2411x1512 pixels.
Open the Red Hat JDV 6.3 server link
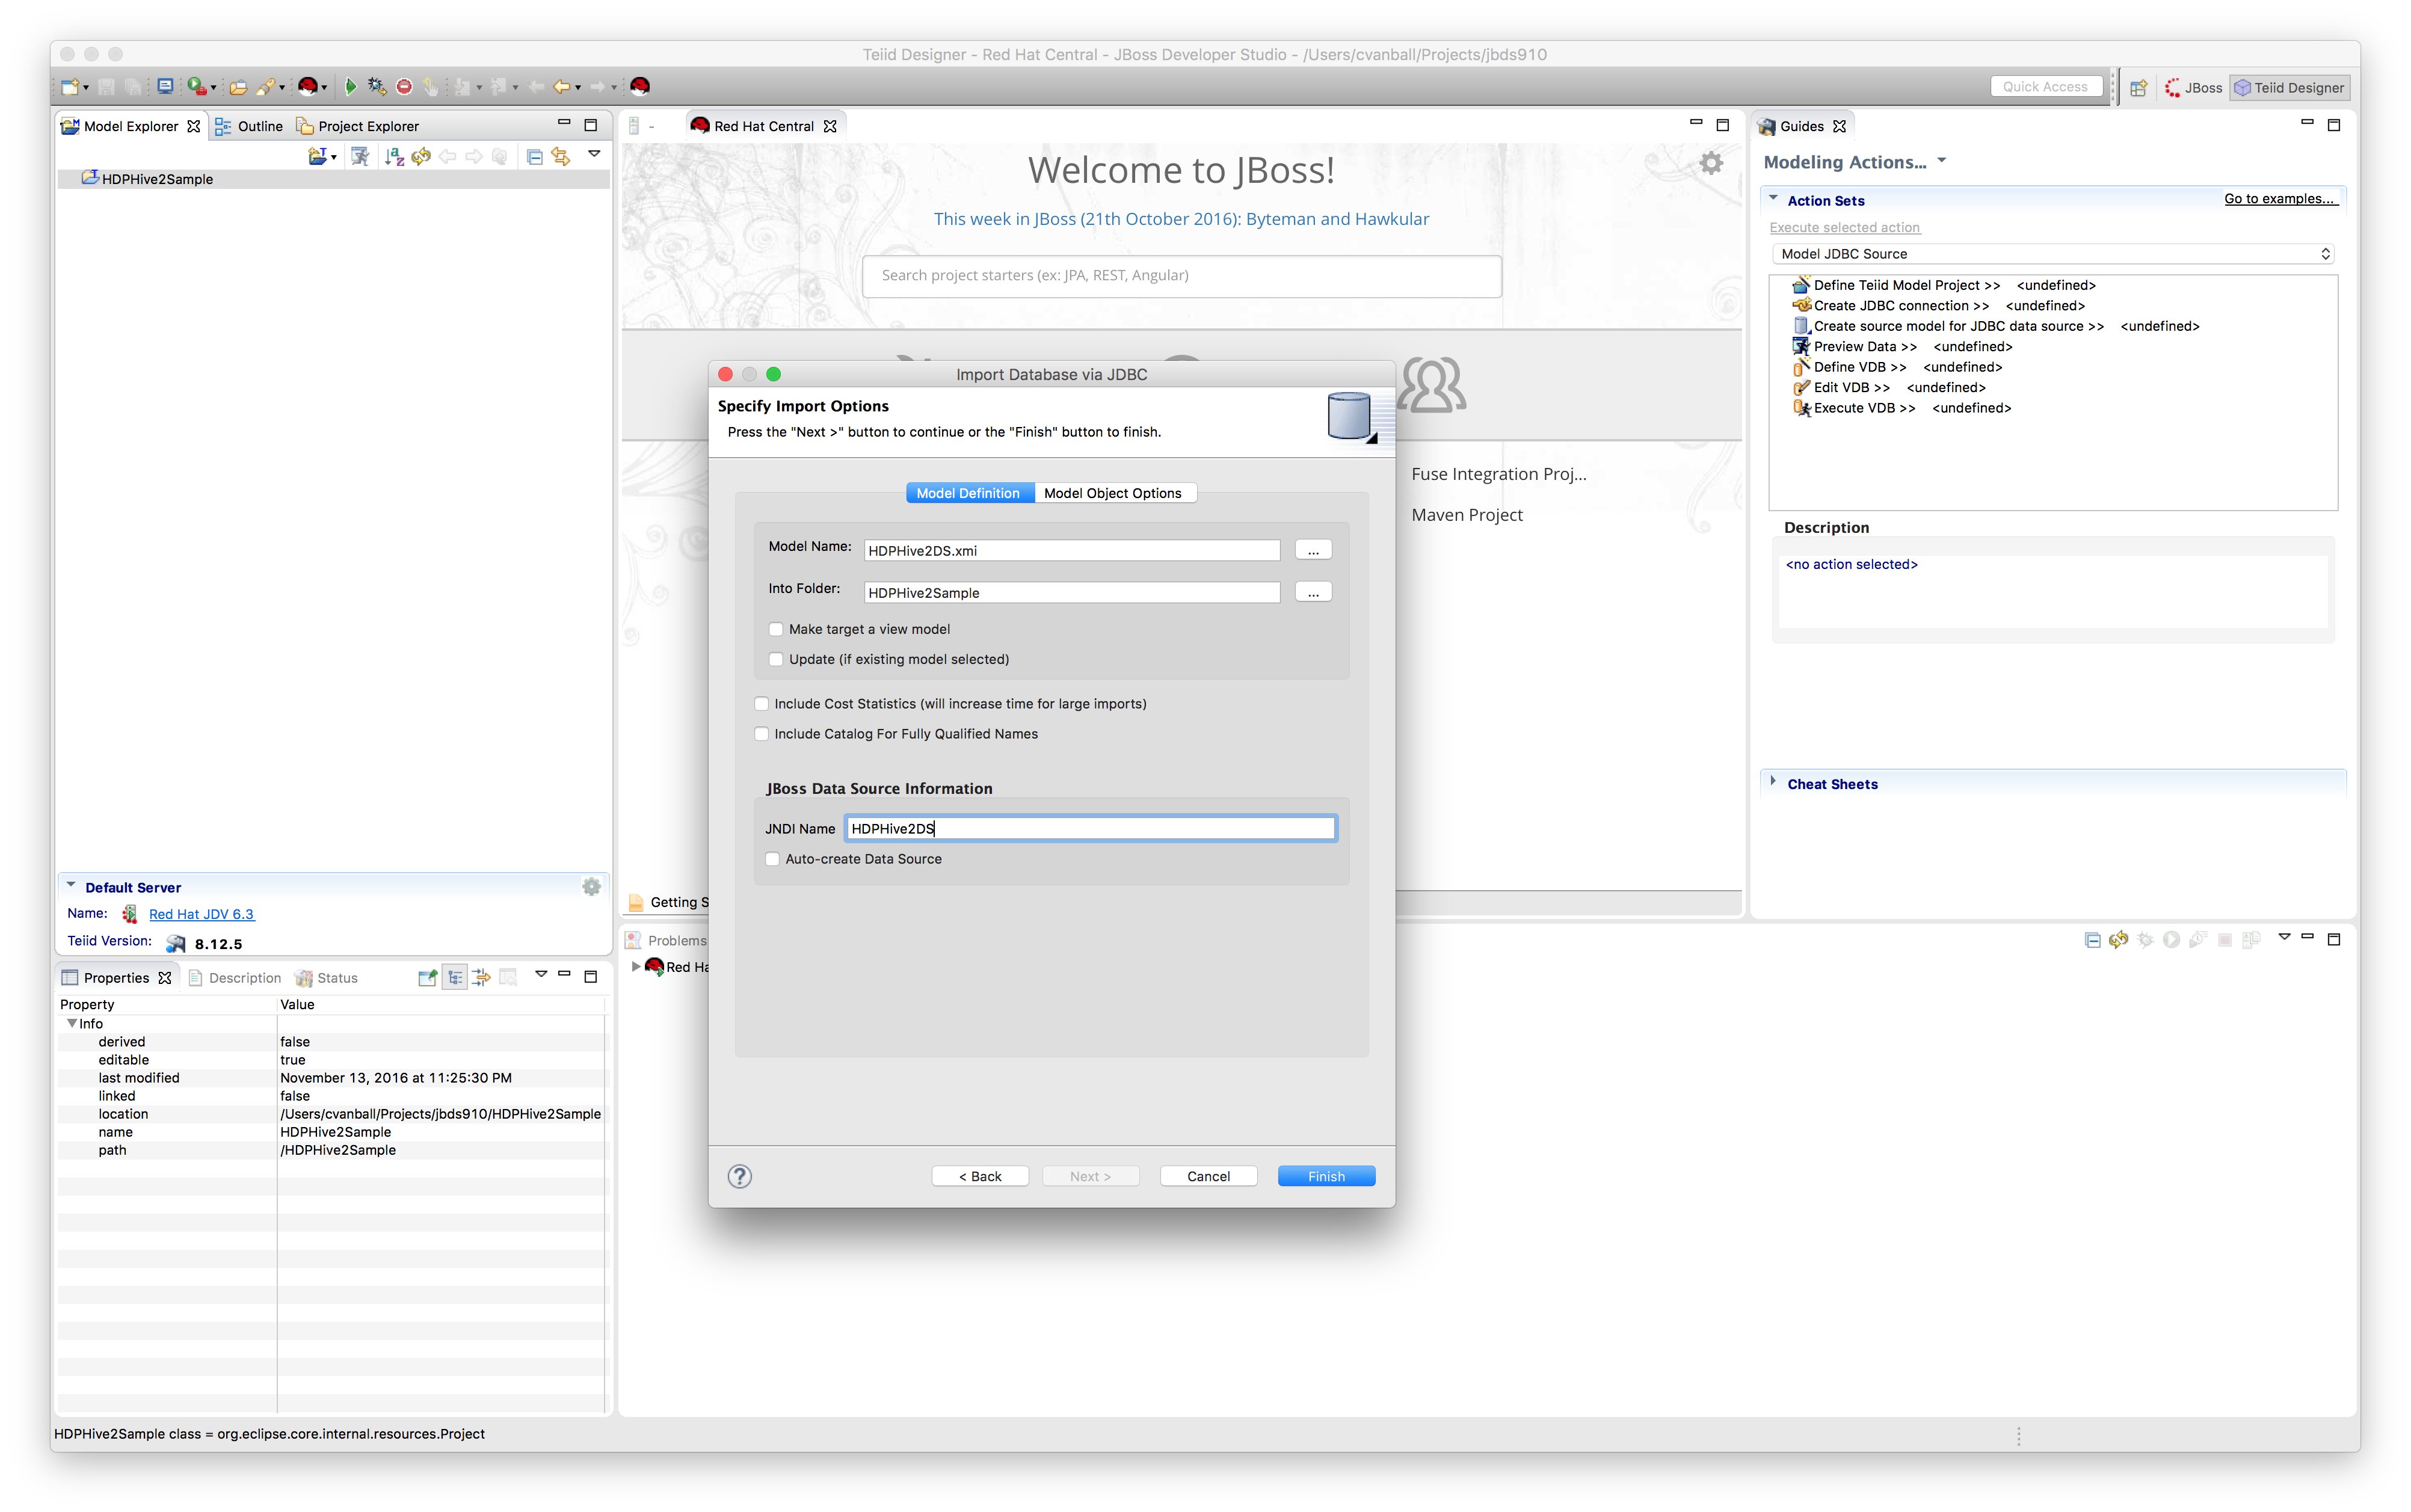[201, 914]
